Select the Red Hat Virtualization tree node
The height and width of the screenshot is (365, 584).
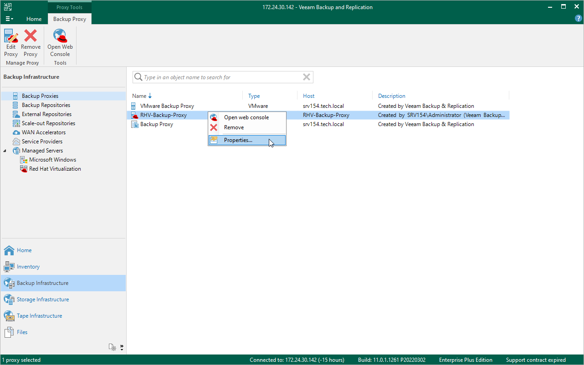[x=55, y=169]
